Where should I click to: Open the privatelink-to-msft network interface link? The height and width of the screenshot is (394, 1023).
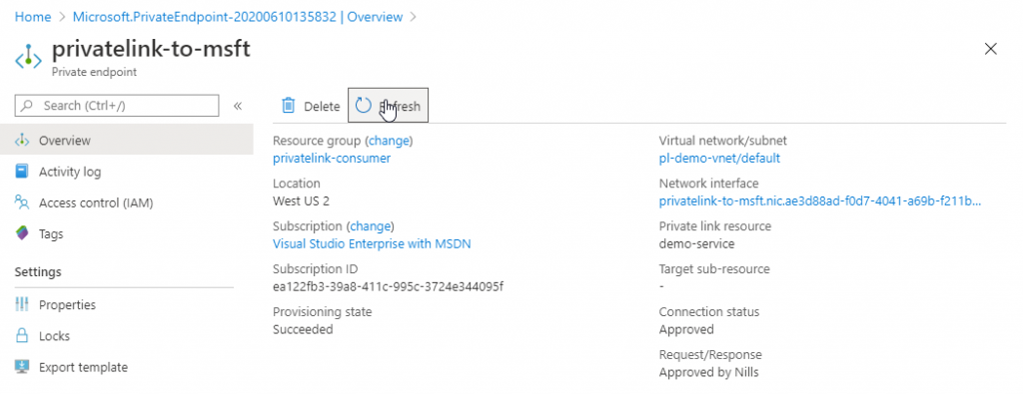click(820, 201)
